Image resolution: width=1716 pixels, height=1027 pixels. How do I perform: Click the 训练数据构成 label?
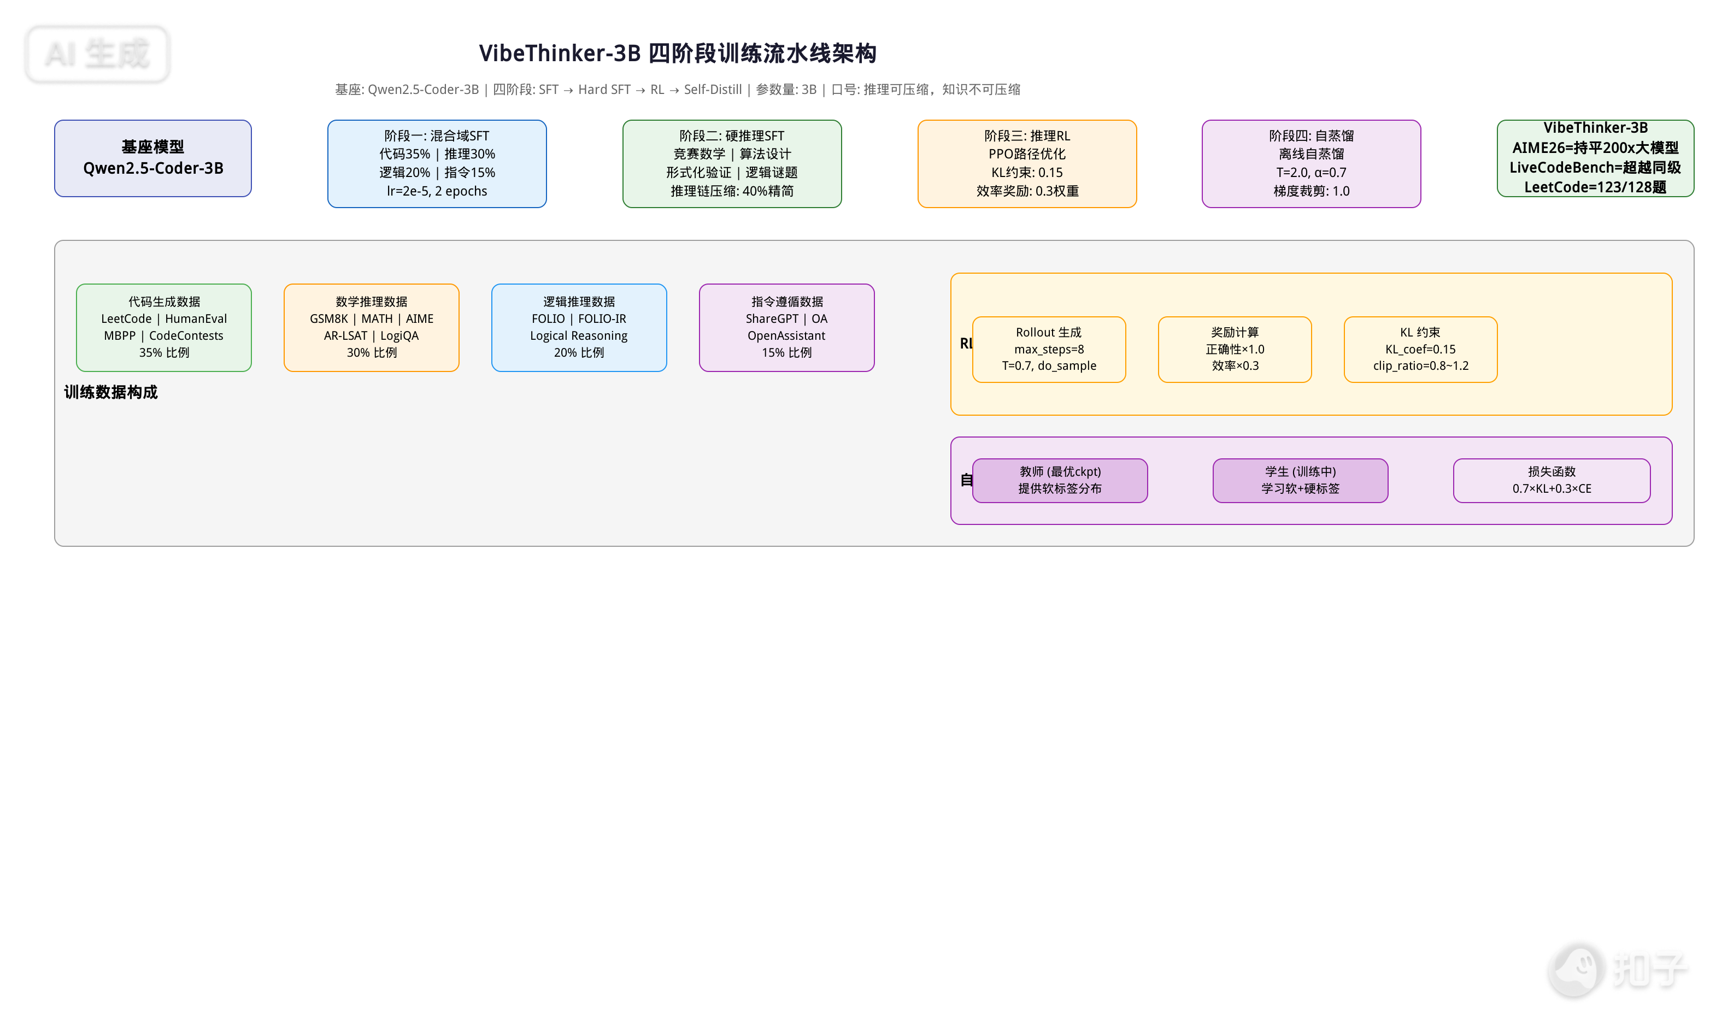[111, 392]
